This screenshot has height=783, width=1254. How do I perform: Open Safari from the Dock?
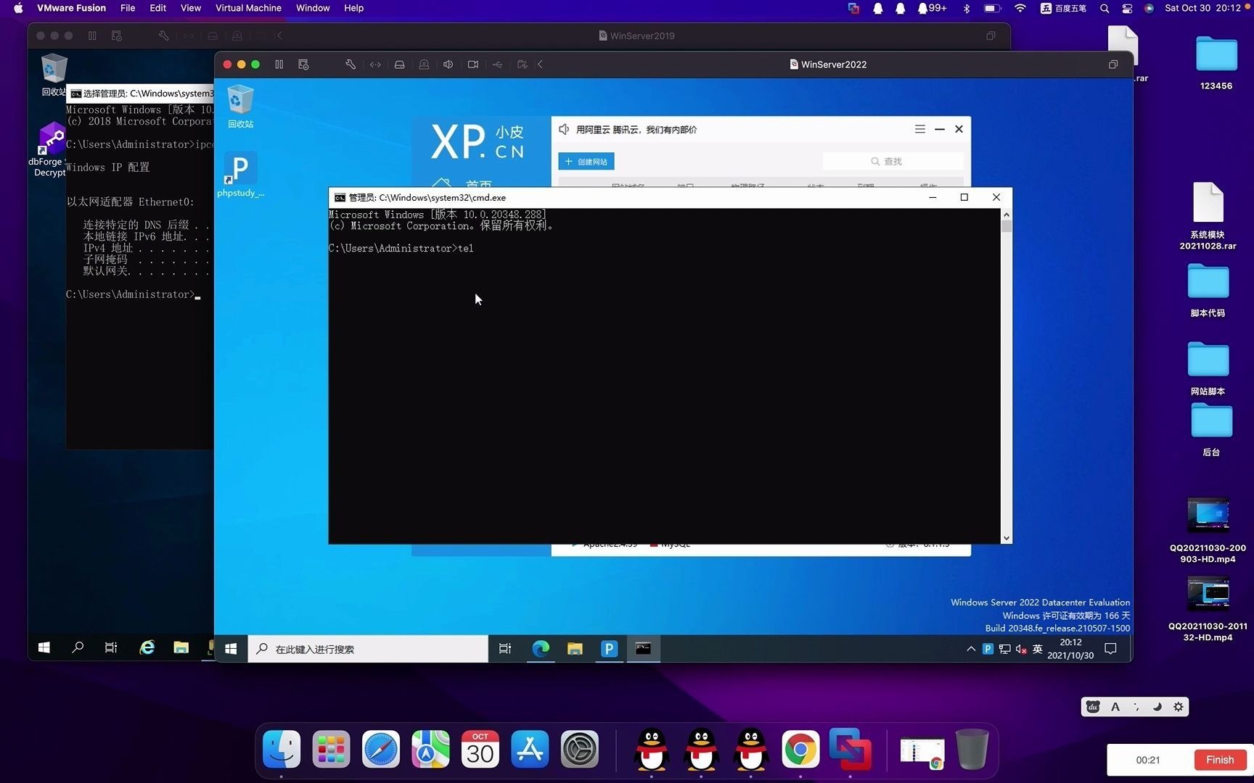click(381, 750)
